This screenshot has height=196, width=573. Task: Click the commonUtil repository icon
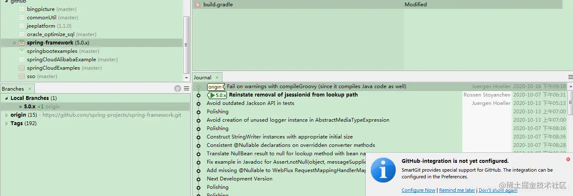pos(21,18)
